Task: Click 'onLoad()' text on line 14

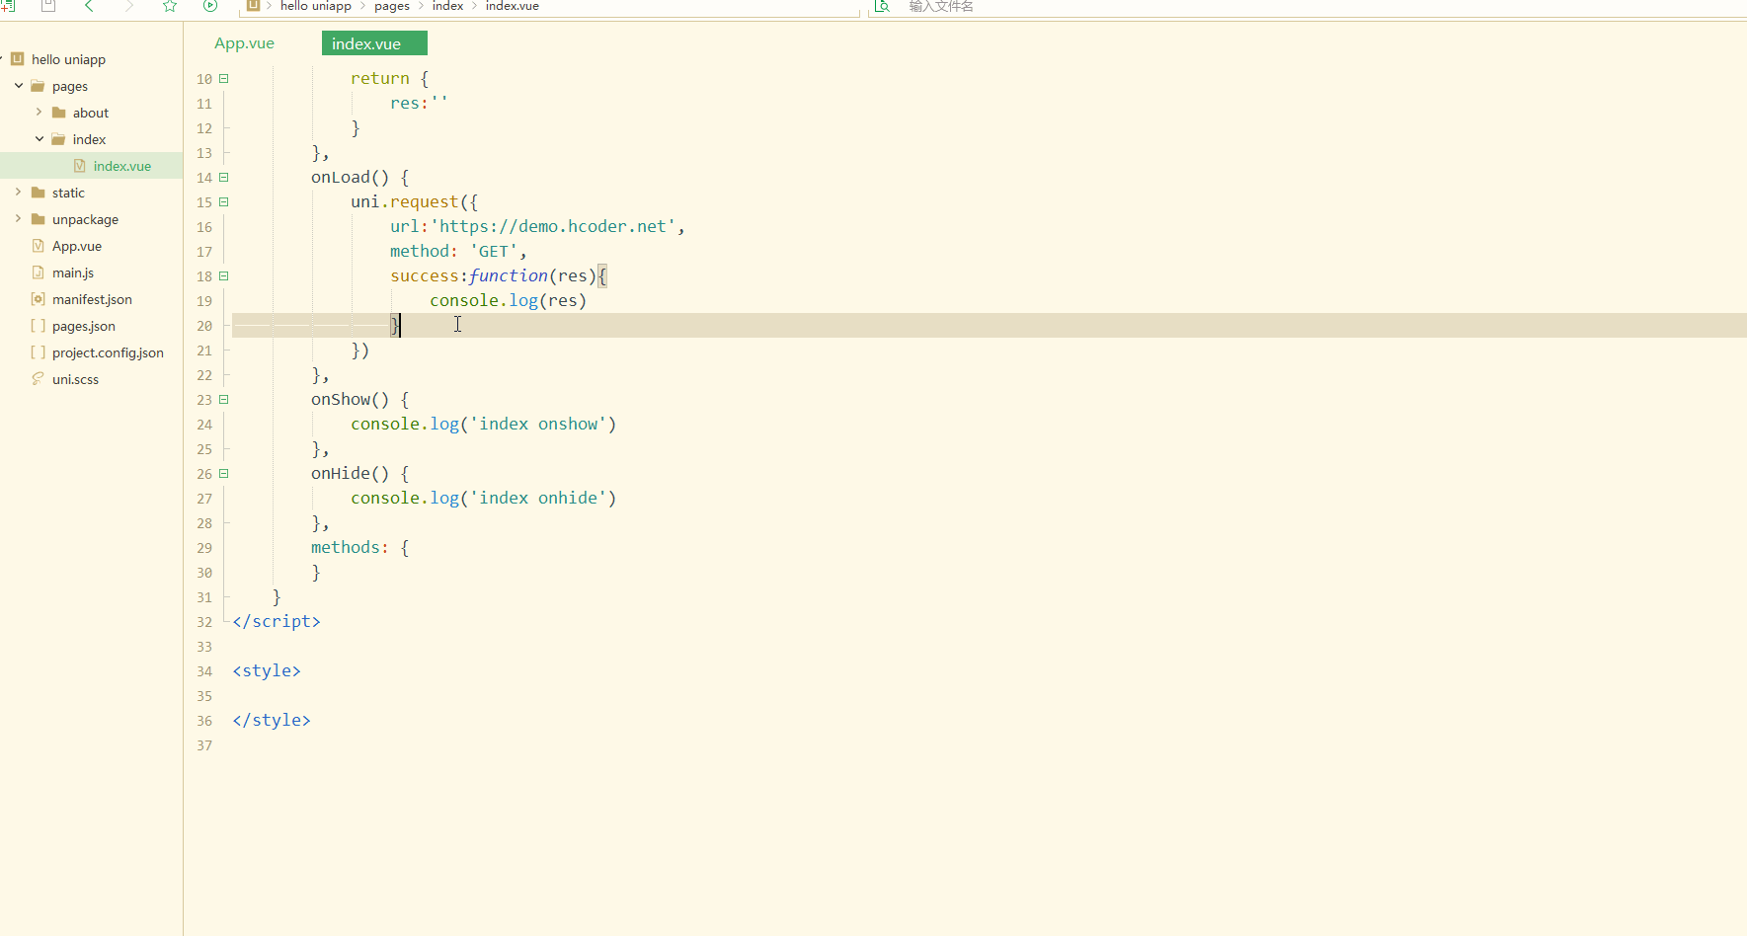Action: click(x=351, y=177)
